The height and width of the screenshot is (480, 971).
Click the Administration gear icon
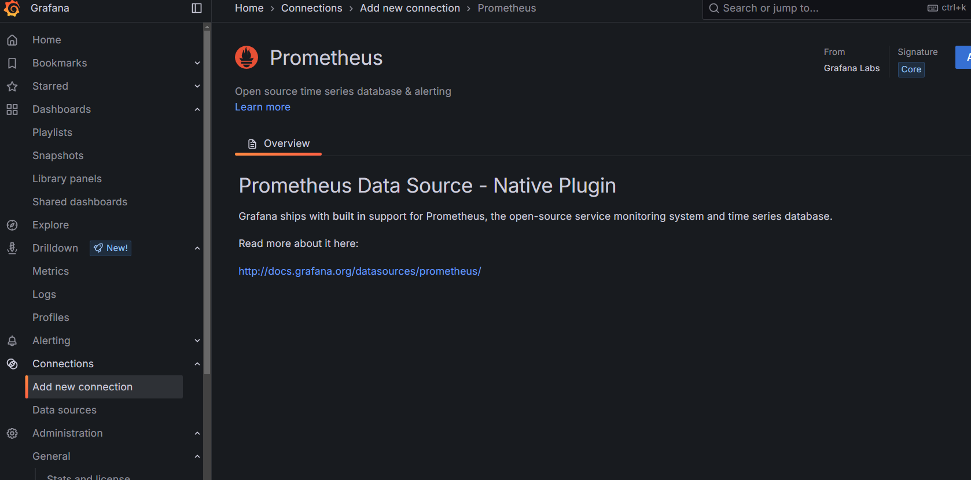(12, 433)
